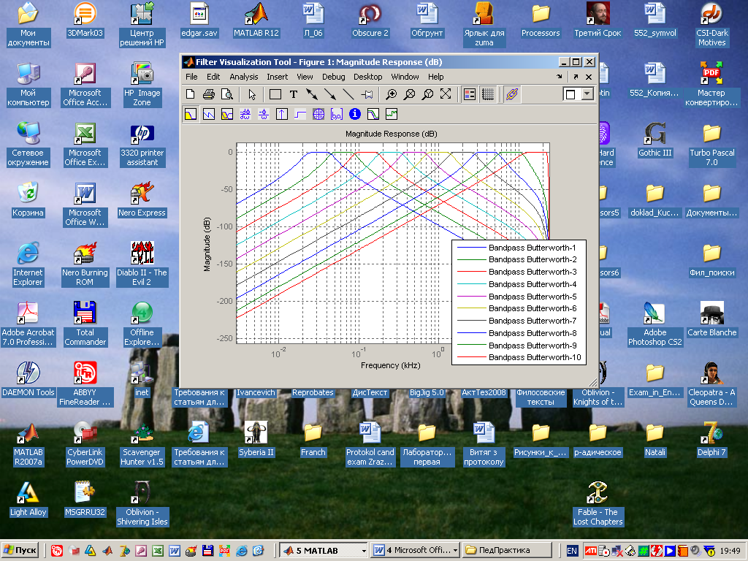Show Phase Delay analysis

coord(263,115)
